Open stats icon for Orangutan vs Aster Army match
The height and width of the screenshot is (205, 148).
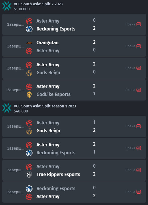pos(139,46)
